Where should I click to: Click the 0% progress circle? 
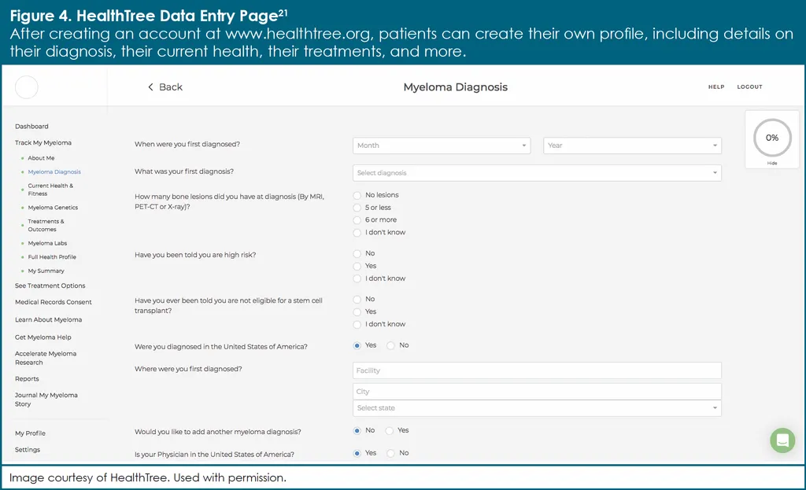[772, 138]
